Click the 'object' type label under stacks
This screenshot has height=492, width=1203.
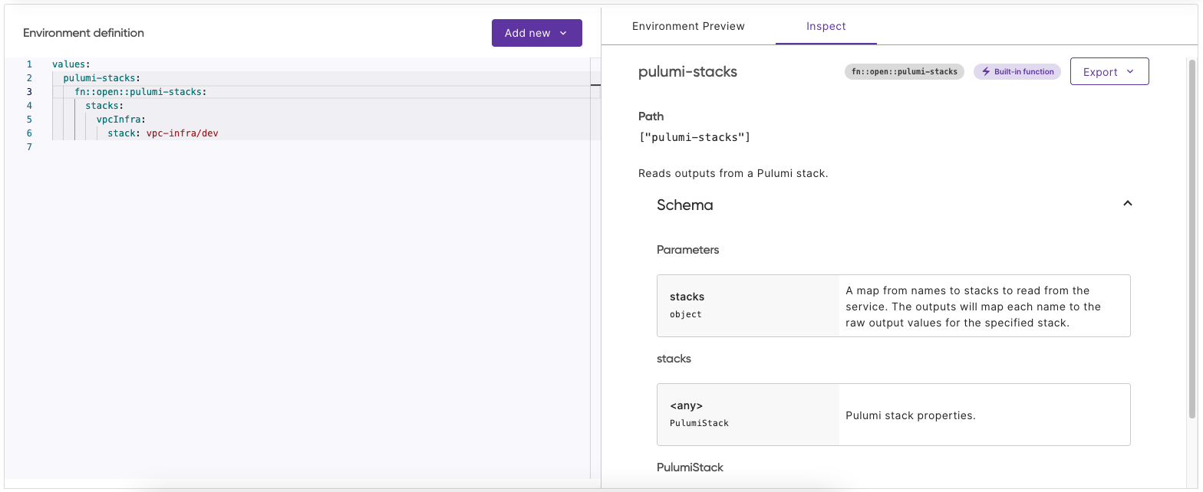point(686,314)
